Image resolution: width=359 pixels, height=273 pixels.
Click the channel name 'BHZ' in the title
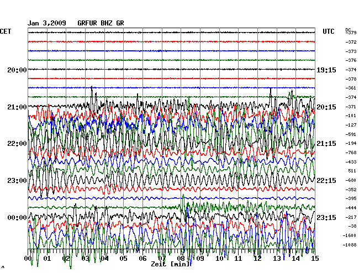(x=107, y=23)
